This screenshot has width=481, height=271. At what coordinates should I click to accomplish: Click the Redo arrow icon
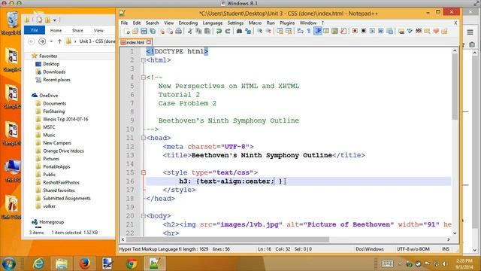[x=228, y=31]
